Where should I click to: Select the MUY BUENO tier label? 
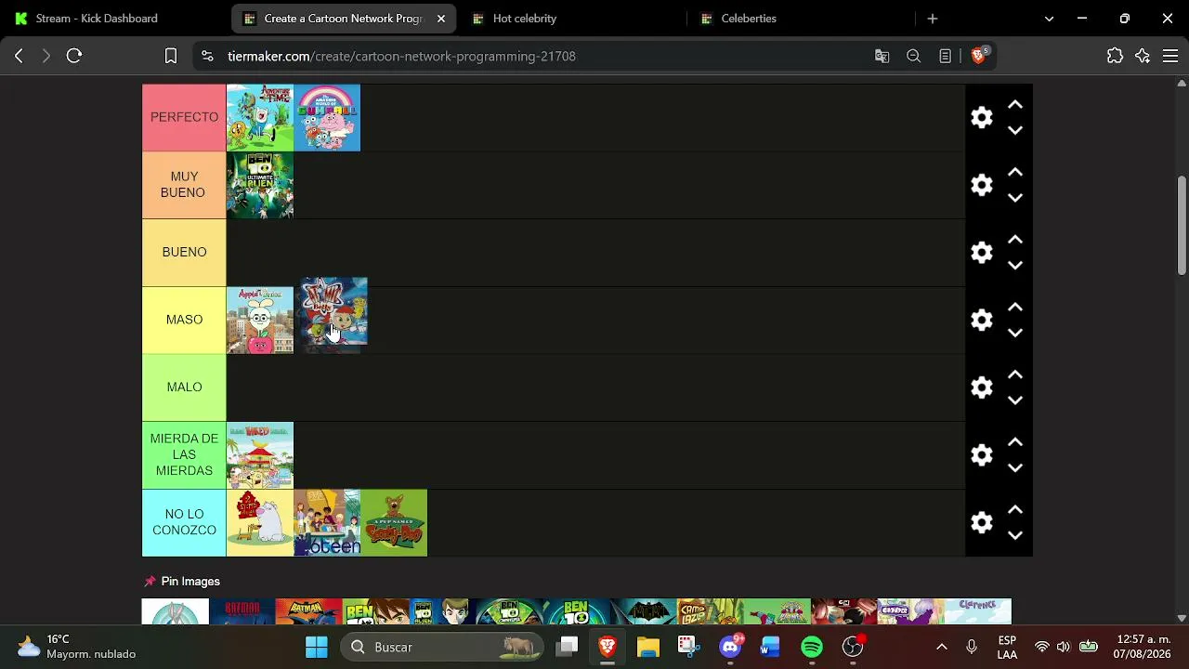184,185
